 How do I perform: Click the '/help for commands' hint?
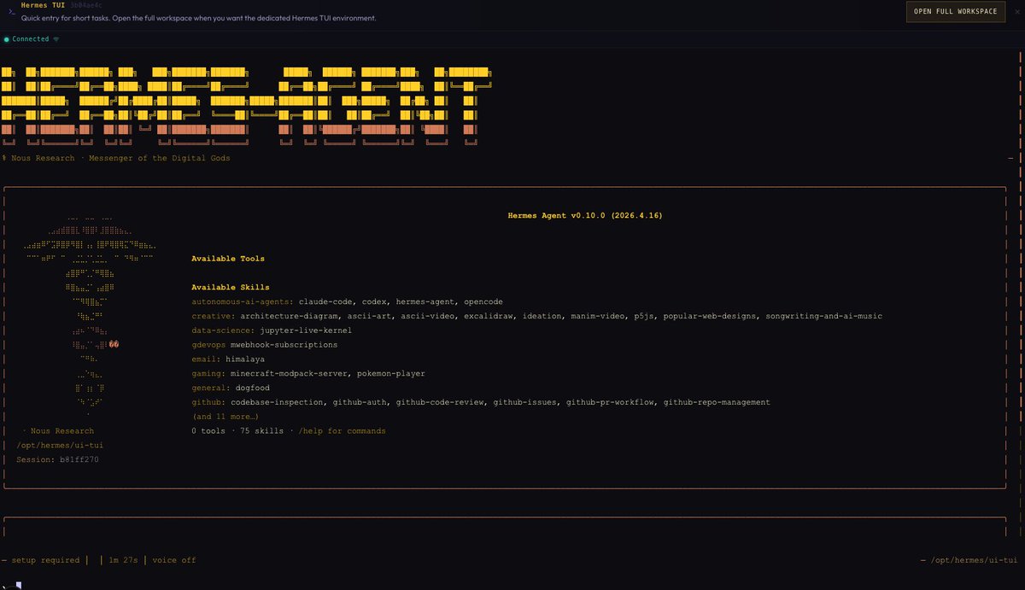343,431
